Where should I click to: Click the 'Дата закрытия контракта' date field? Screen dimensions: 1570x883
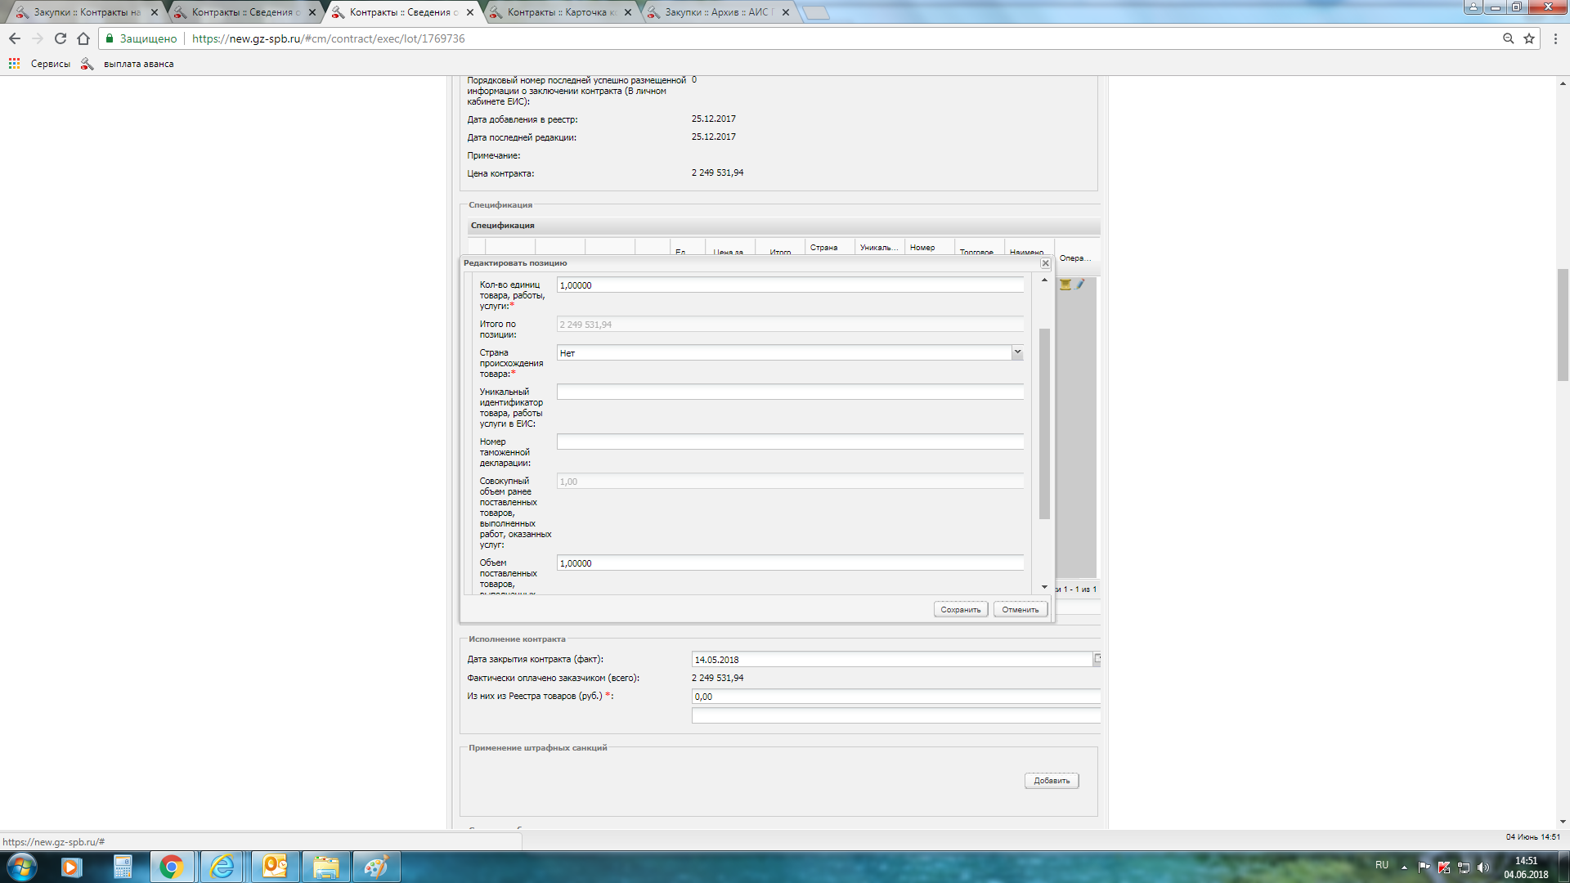(x=892, y=659)
